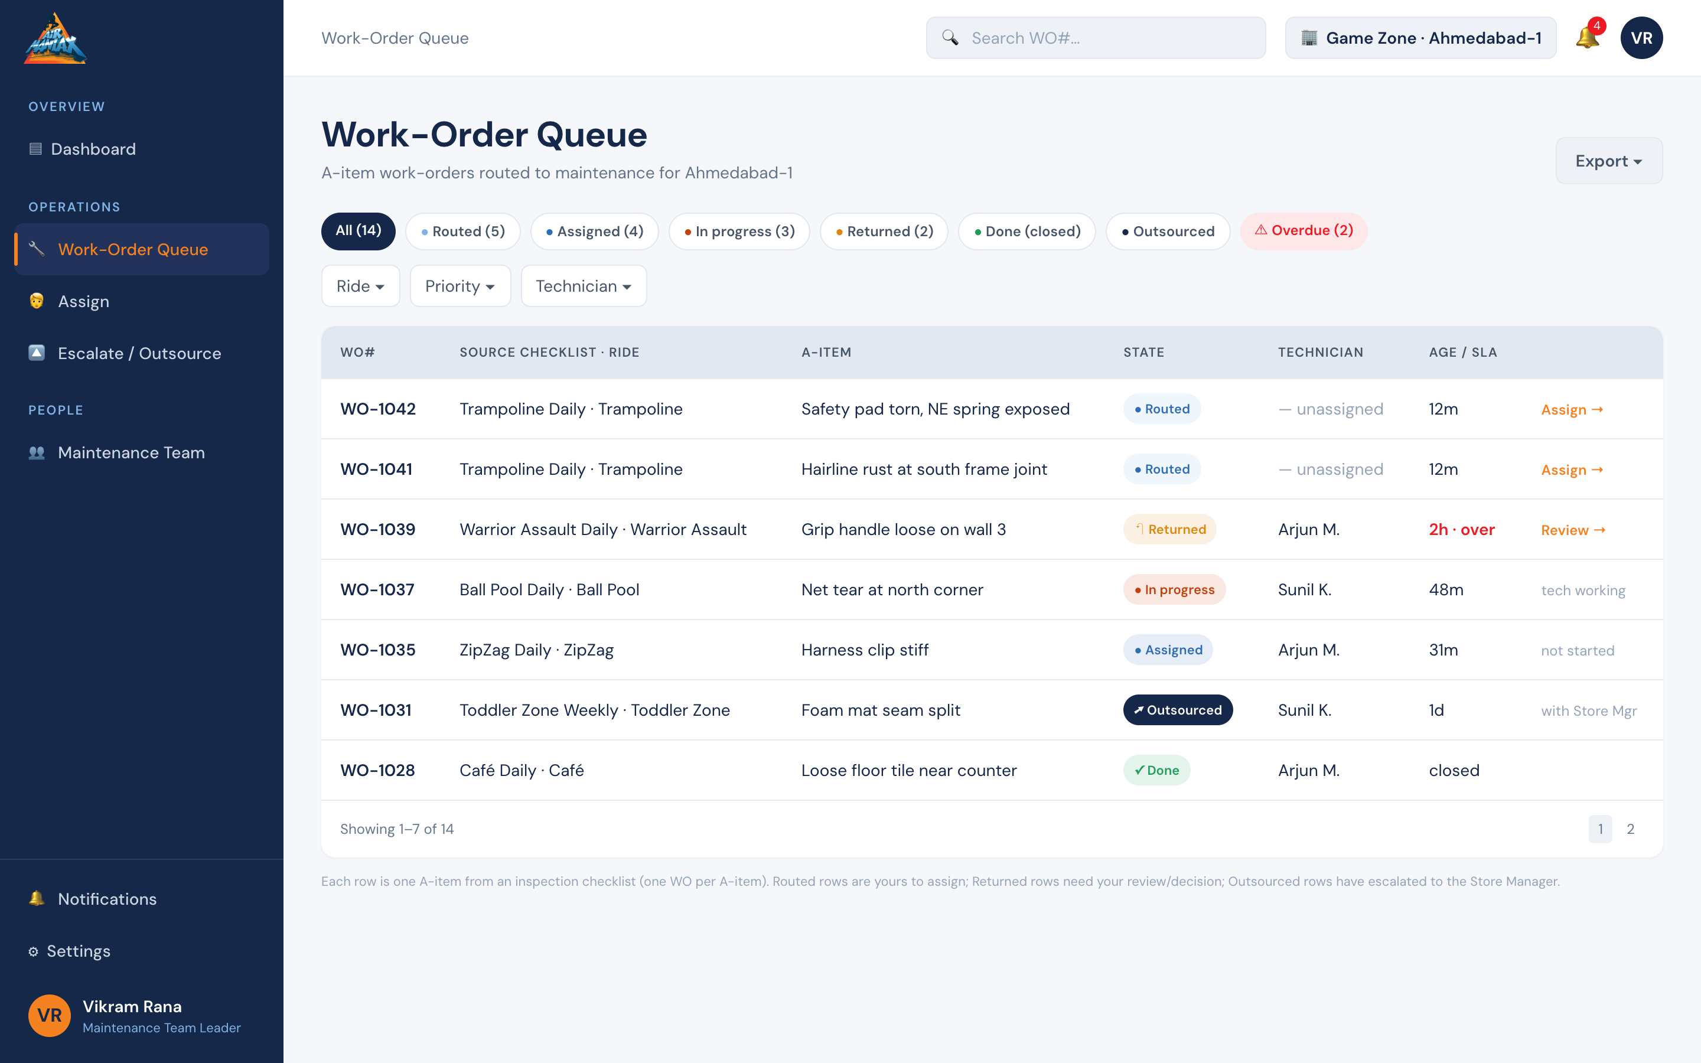This screenshot has height=1063, width=1701.
Task: Go to page 2 of results
Action: click(1630, 829)
